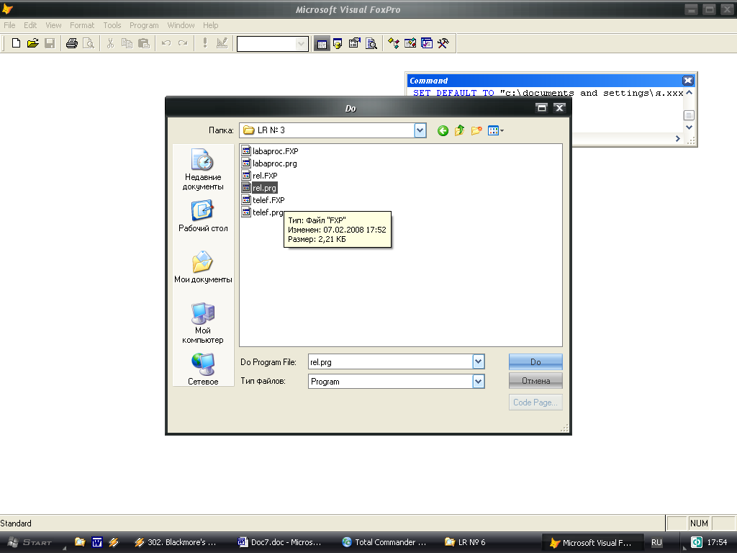Open the Window menu
Screen dimensions: 737x553
click(x=181, y=25)
